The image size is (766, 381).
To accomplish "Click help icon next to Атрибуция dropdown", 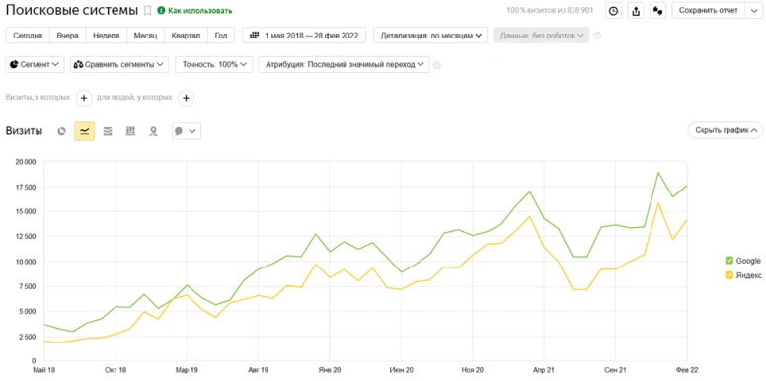I will [x=436, y=65].
